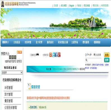Open 公股股權管理 in left sidebar
The image size is (111, 110).
pyautogui.click(x=10, y=107)
